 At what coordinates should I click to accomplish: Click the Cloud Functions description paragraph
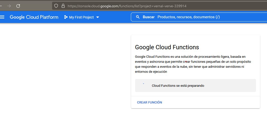pyautogui.click(x=193, y=64)
